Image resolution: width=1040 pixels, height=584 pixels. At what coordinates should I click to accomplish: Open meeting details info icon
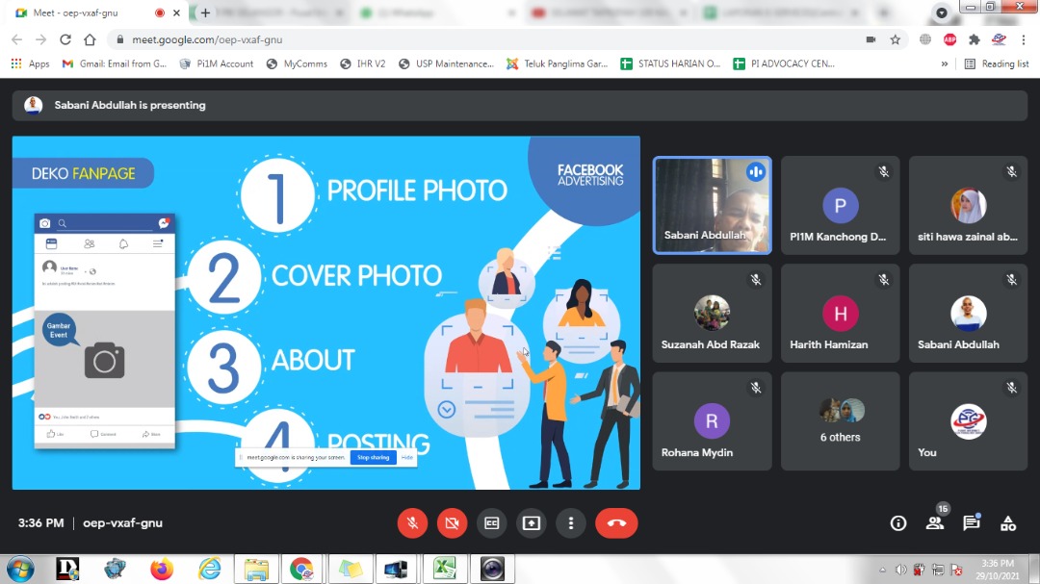(x=898, y=523)
